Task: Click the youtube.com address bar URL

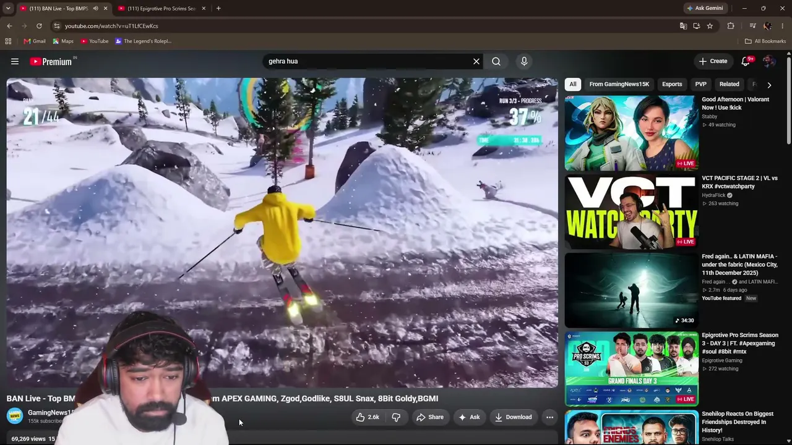Action: click(111, 26)
